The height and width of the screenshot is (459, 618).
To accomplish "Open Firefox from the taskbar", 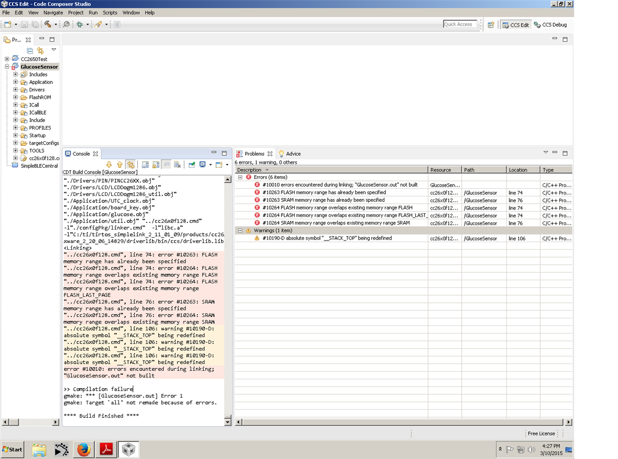I will (84, 449).
